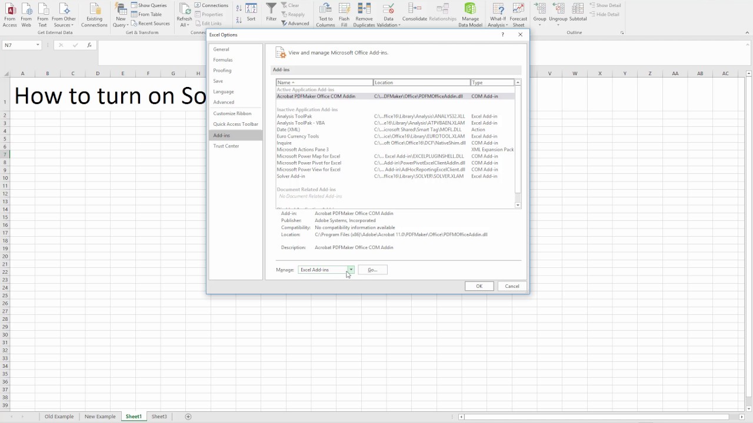Viewport: 753px width, 423px height.
Task: Add a new sheet with plus button
Action: point(188,417)
